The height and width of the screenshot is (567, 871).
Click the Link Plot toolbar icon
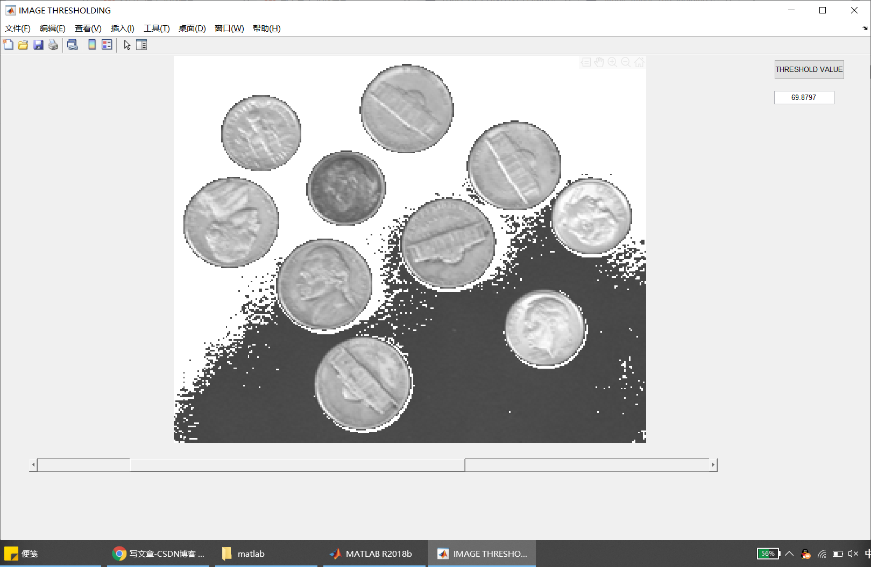(x=72, y=45)
